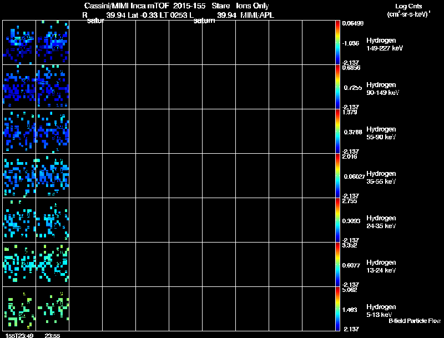Viewport: 444px width, 338px height.
Task: View the 13-24 keV hydrogen image at 155T23:49
Action: (x=19, y=265)
